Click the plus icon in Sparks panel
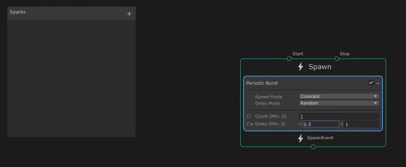Screen dimensions: 406x167 129,14
